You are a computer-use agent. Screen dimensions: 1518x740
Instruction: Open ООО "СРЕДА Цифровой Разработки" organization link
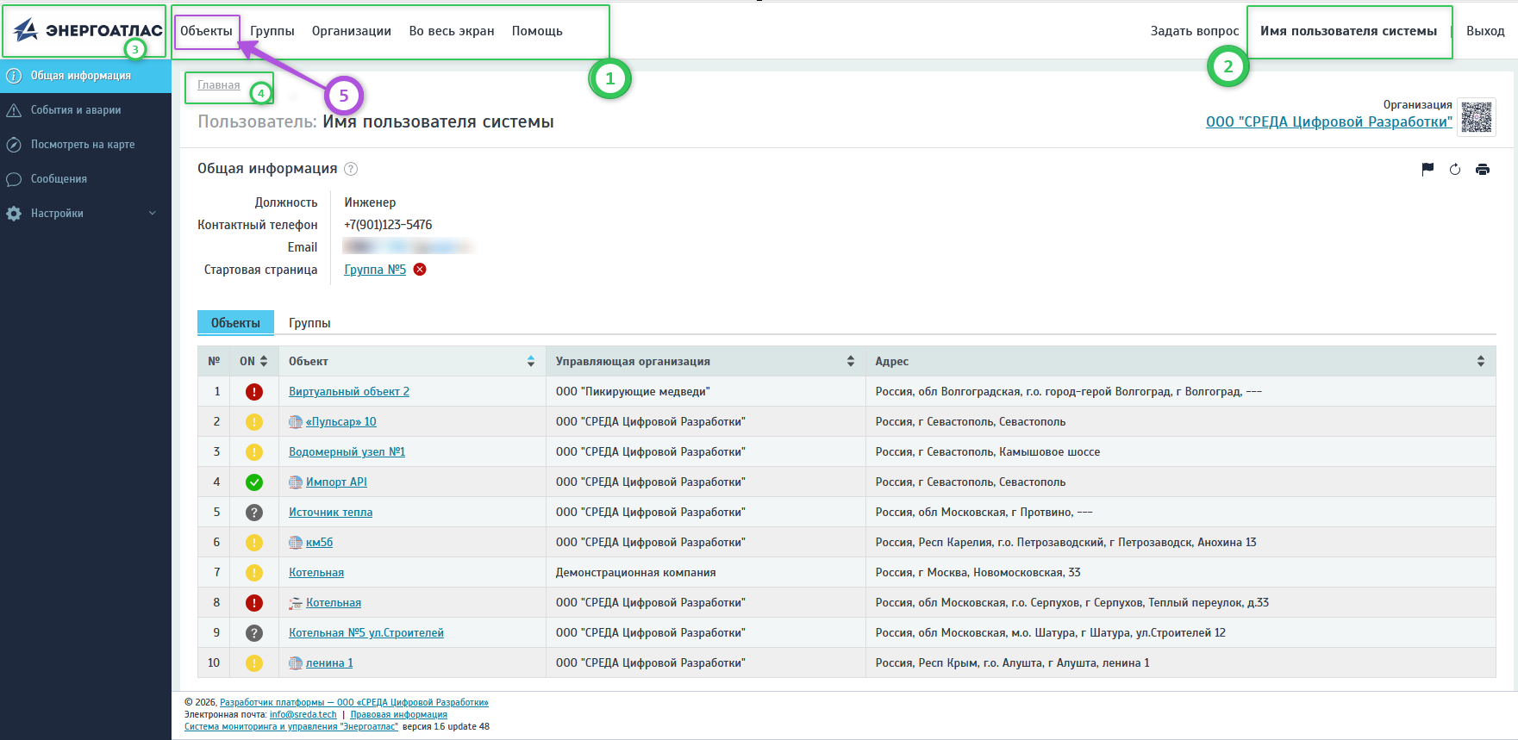point(1329,121)
